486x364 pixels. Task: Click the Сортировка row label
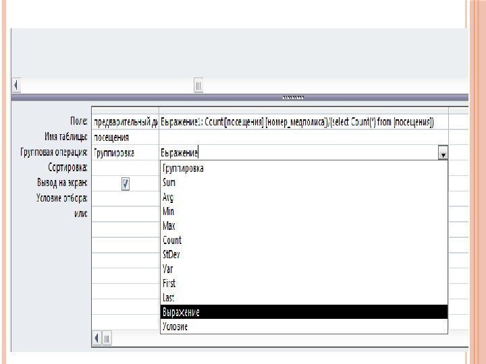(67, 167)
